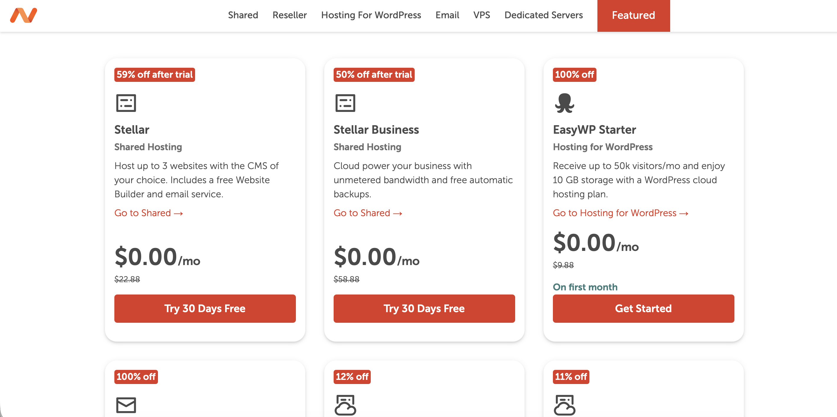The width and height of the screenshot is (837, 417).
Task: Click the Namecheap logo icon
Action: coord(23,15)
